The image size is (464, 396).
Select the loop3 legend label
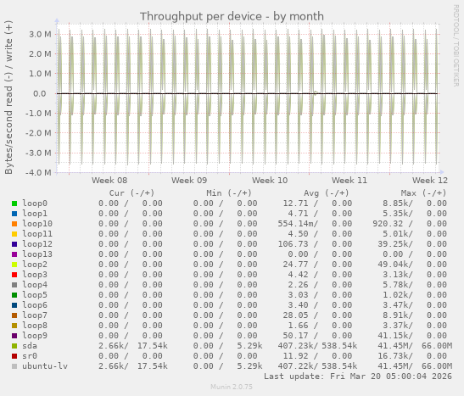(x=35, y=275)
